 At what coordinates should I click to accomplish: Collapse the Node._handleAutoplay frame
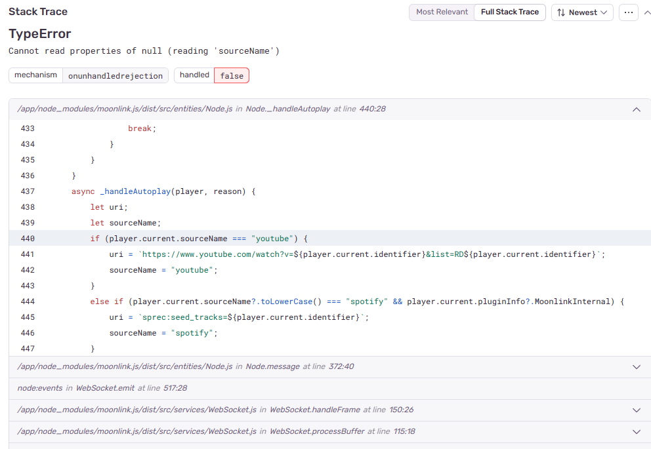click(636, 109)
